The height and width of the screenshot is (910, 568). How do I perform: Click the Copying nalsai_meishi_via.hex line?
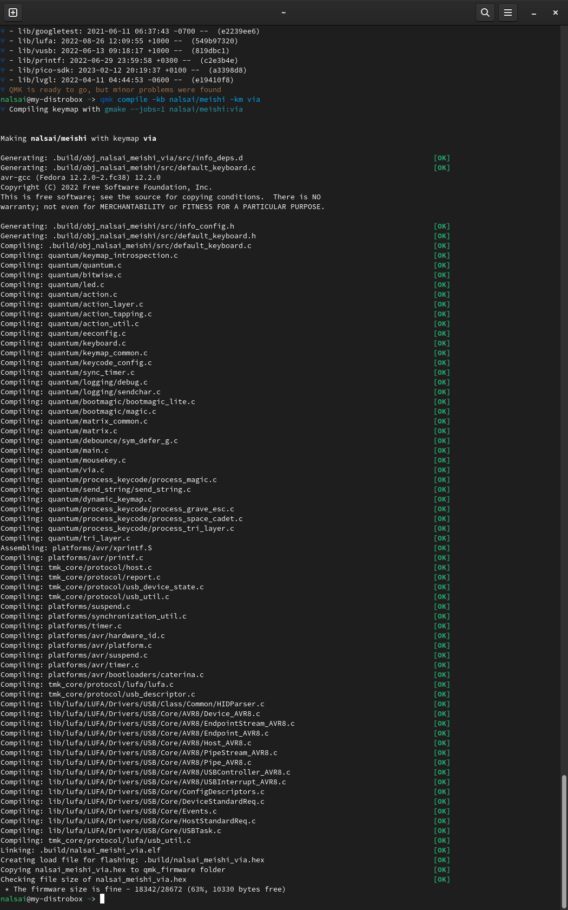(x=113, y=869)
